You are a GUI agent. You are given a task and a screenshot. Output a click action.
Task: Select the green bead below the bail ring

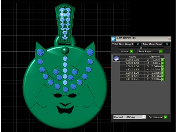coord(65,50)
